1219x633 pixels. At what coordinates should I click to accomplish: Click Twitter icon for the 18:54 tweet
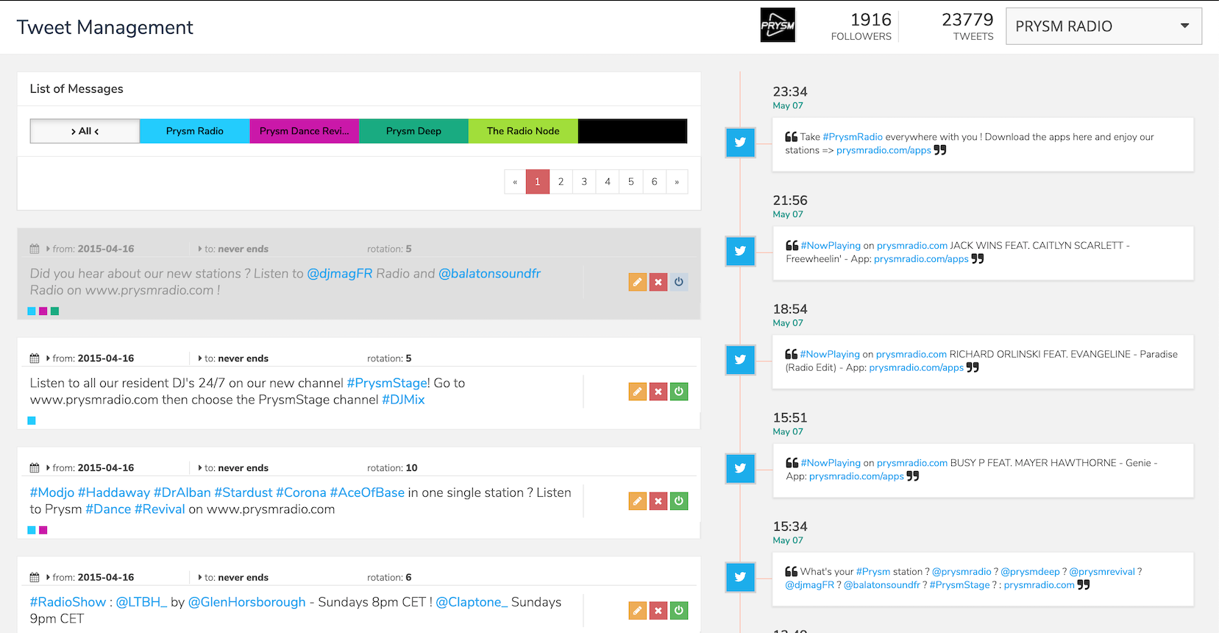(x=740, y=360)
